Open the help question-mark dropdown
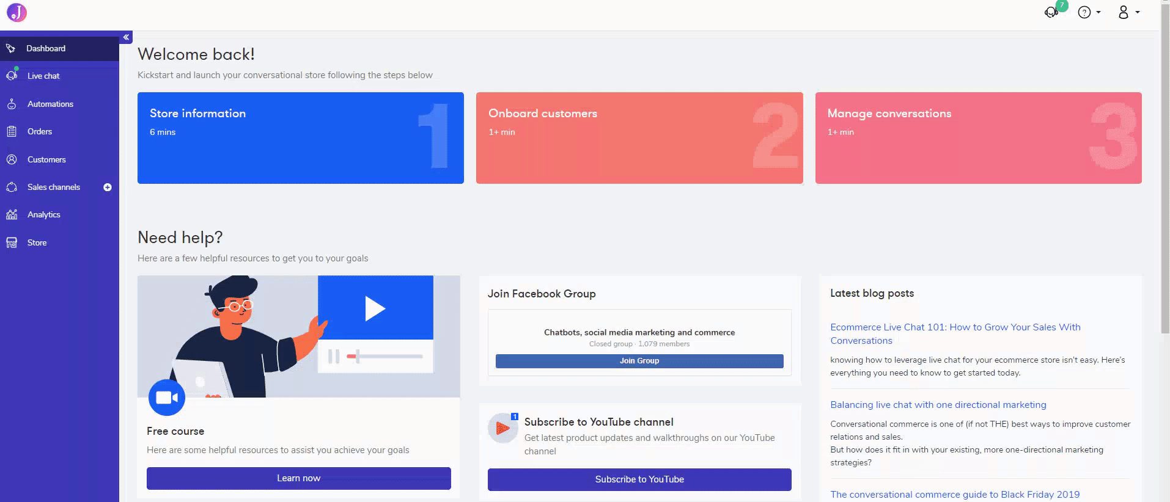This screenshot has width=1170, height=502. click(x=1089, y=12)
